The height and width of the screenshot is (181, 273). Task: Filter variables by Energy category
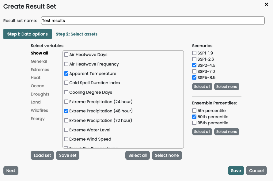[38, 119]
